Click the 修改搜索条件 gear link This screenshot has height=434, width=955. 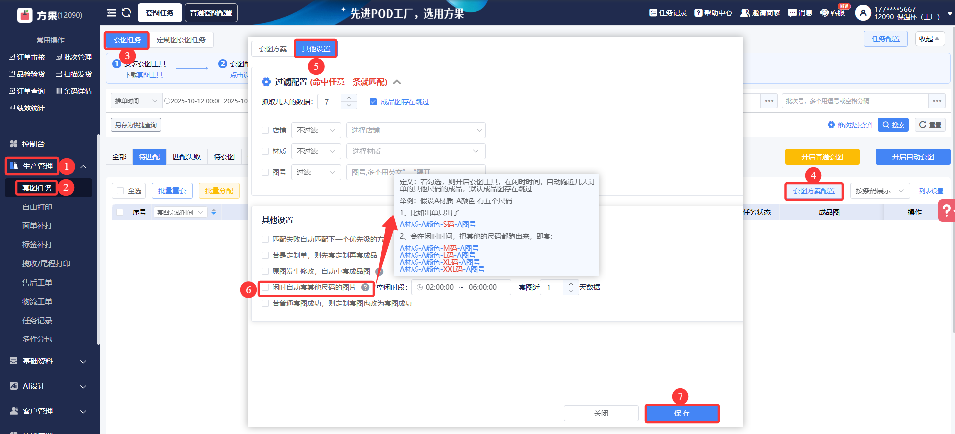pyautogui.click(x=851, y=125)
